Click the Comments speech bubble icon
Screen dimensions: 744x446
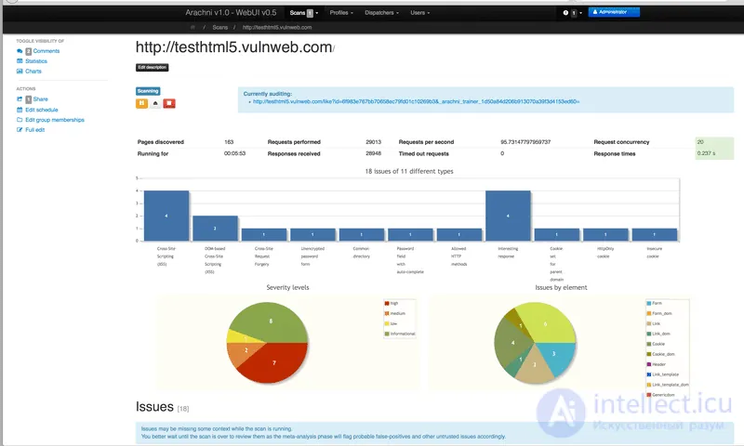pyautogui.click(x=20, y=51)
